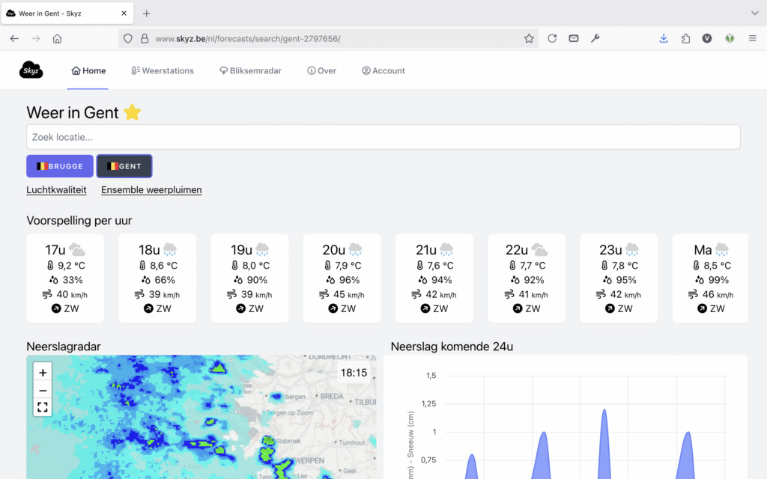767x479 pixels.
Task: Open the Ensemble weerpluimen link
Action: coord(151,190)
